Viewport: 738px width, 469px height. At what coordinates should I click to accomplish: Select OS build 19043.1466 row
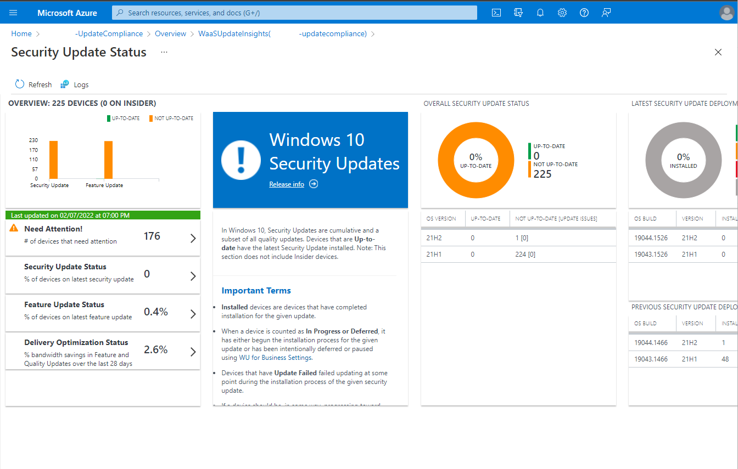683,359
